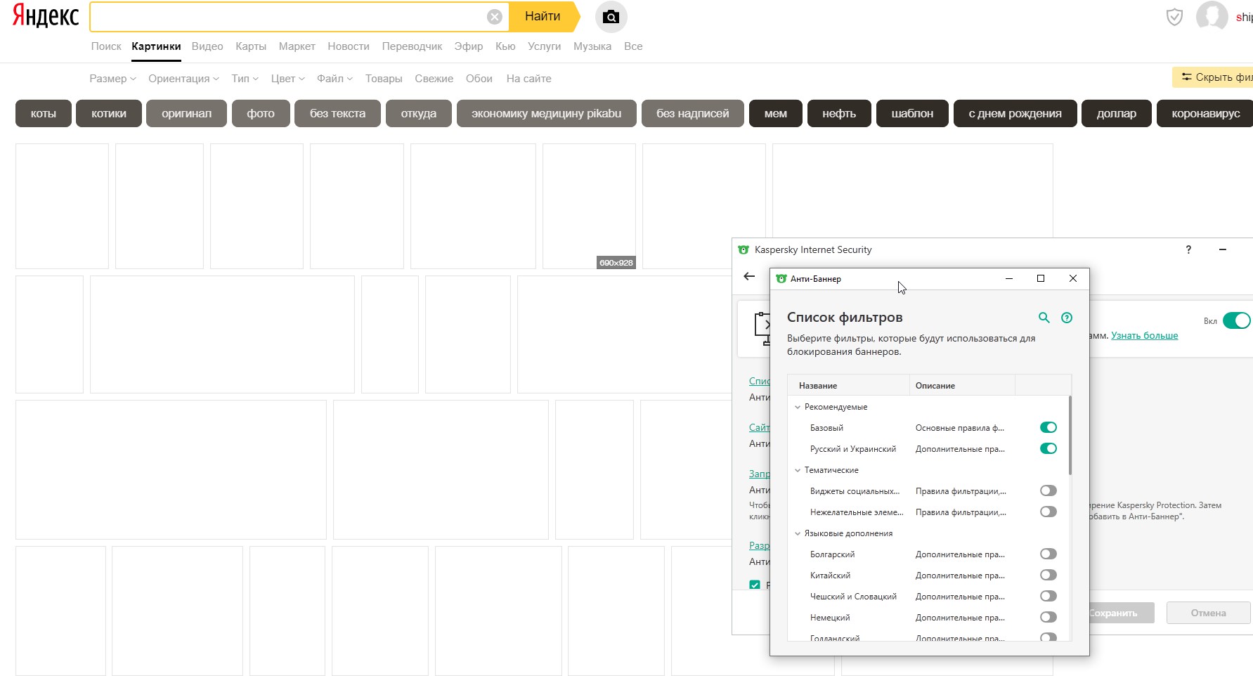Collapse the Языковые дополнения group
Image resolution: width=1253 pixels, height=676 pixels.
click(x=798, y=533)
